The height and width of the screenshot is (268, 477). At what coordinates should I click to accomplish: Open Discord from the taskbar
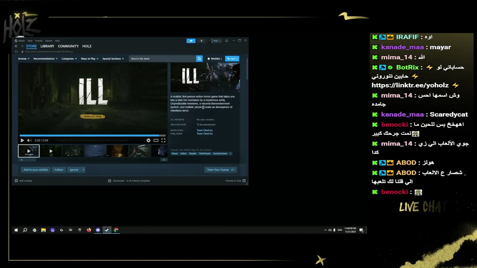[98, 230]
